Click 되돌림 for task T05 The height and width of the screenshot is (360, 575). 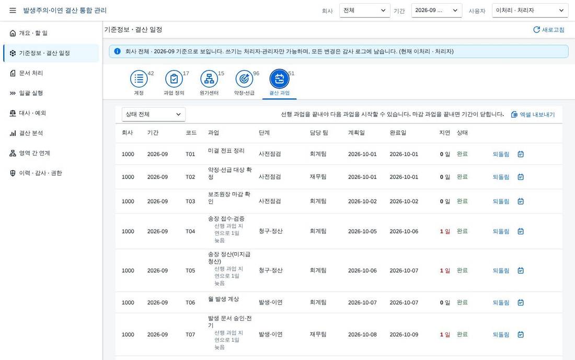pos(501,271)
